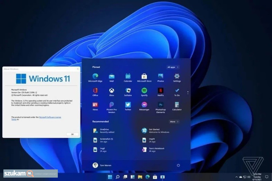The image size is (272, 181).
Task: Open the News app
Action: (95, 106)
